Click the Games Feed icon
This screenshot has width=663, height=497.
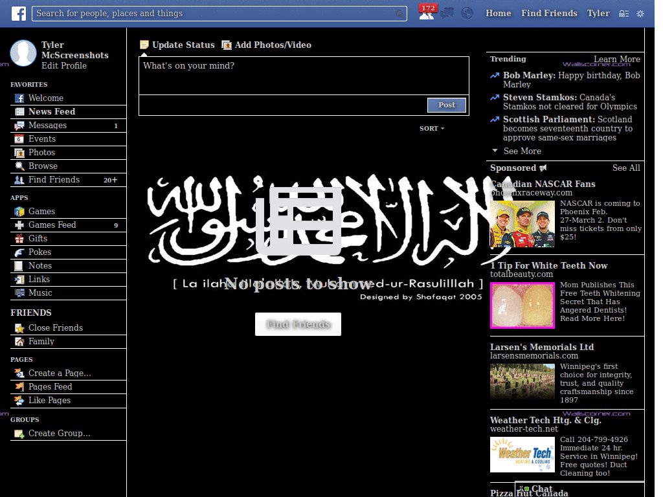(19, 225)
